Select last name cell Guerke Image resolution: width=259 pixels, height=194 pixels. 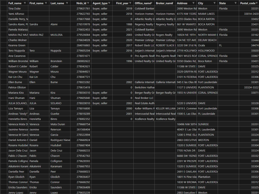tap(60, 114)
